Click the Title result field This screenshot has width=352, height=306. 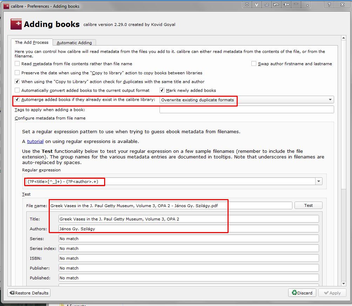(x=189, y=219)
